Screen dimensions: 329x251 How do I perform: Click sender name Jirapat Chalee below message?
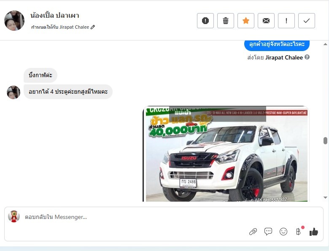pyautogui.click(x=284, y=57)
